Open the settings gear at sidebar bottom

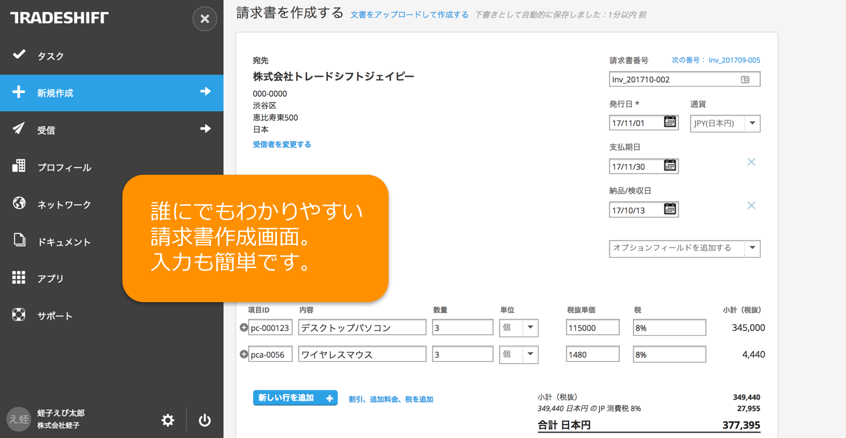[168, 420]
